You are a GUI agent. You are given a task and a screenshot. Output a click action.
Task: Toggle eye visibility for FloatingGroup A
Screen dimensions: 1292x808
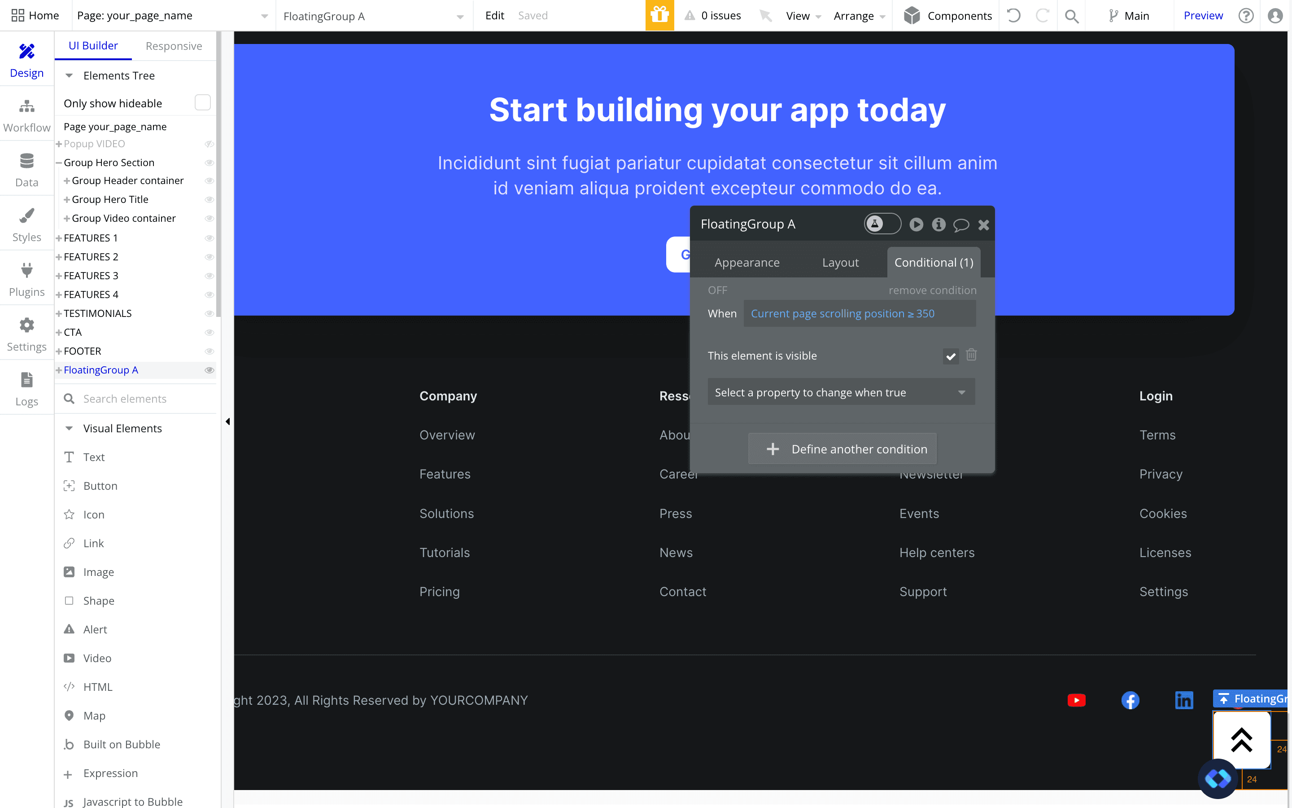click(210, 370)
